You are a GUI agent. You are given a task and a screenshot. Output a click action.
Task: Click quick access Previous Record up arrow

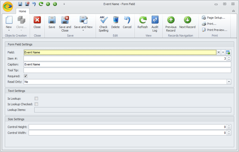[x=48, y=4]
